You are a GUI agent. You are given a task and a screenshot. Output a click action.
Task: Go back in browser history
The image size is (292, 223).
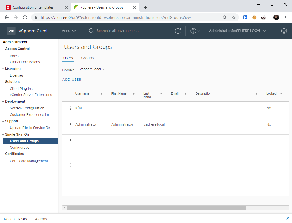[7, 17]
